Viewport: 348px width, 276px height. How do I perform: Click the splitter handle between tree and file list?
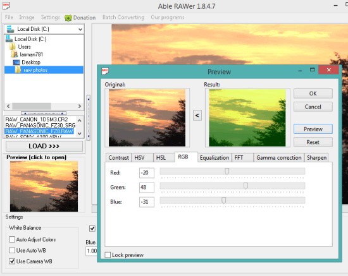coord(44,113)
